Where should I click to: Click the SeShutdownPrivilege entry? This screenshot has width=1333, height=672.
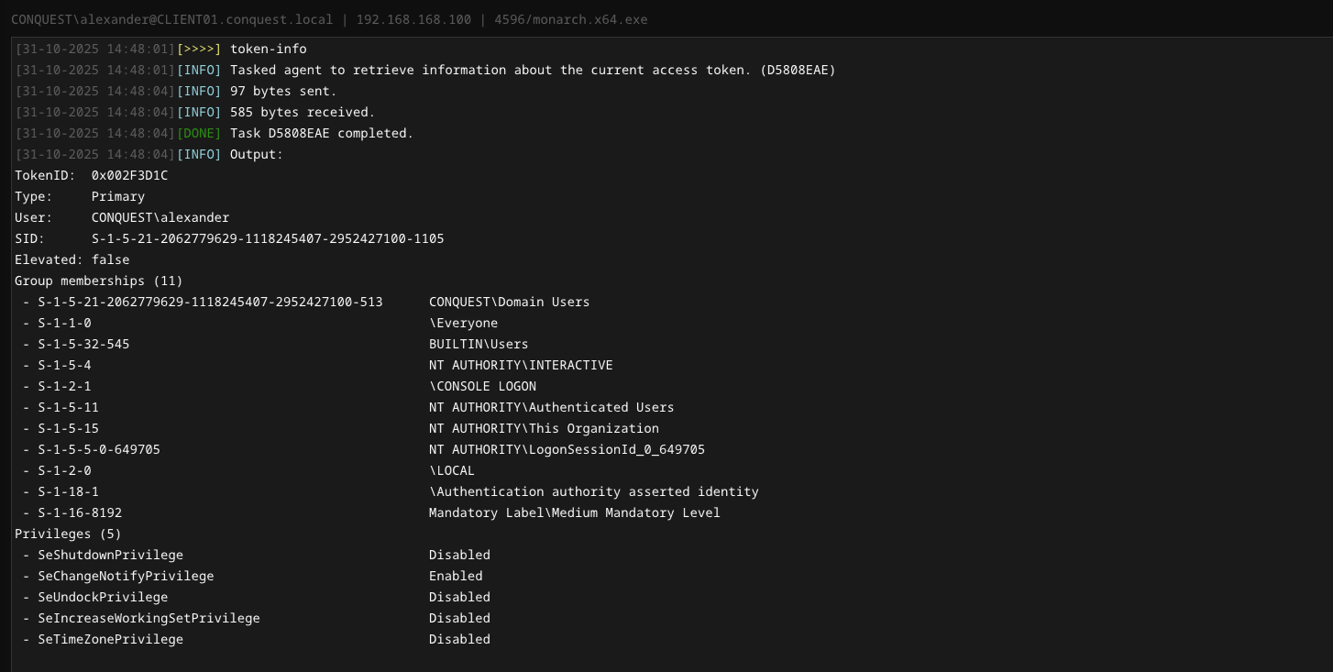(x=110, y=555)
